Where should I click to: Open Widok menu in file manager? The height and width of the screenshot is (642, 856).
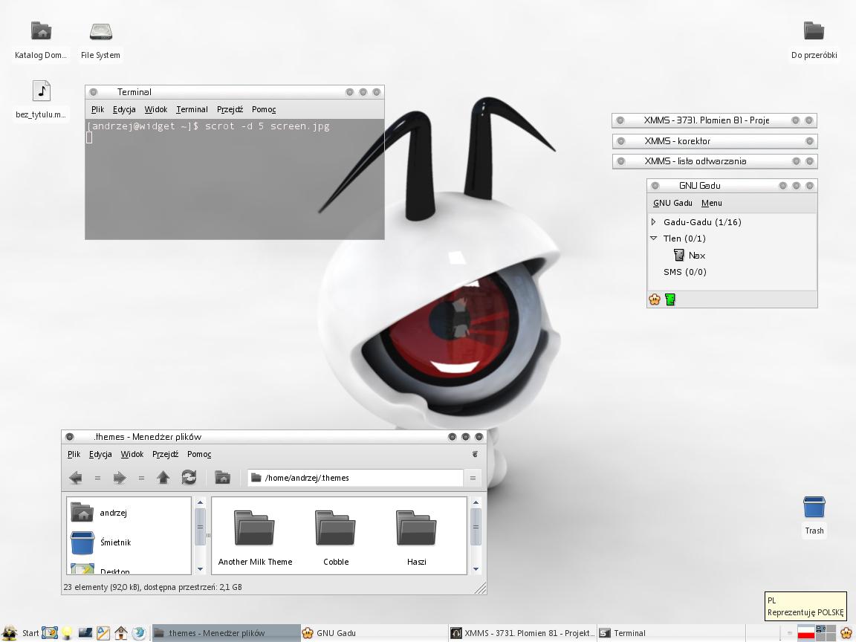coord(132,454)
